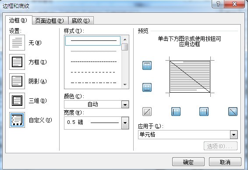Toggle the left border button
Viewport: 248px width, 170px height.
176,112
